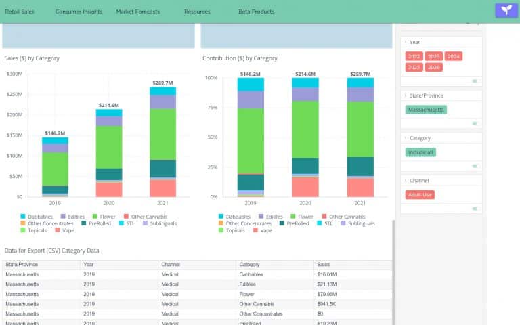Click the sprout logo icon in top-right corner
This screenshot has width=520, height=325.
click(505, 10)
